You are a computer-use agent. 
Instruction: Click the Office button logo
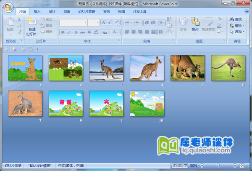point(8,7)
